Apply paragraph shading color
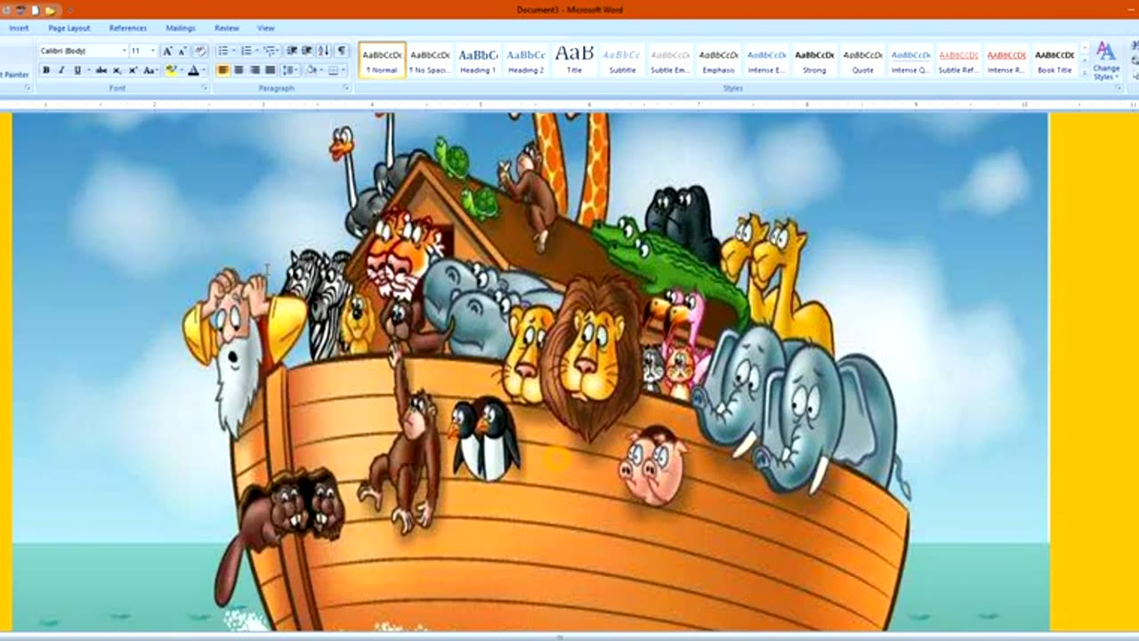 [311, 70]
